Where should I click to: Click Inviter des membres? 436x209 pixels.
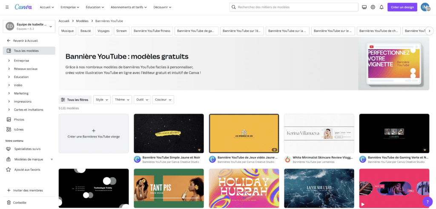coord(28,190)
